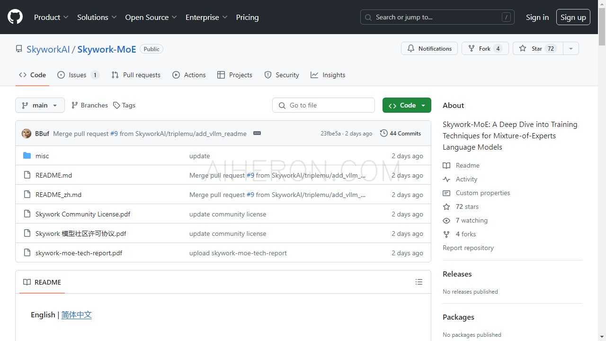Select the README tab in file viewer

click(x=42, y=282)
